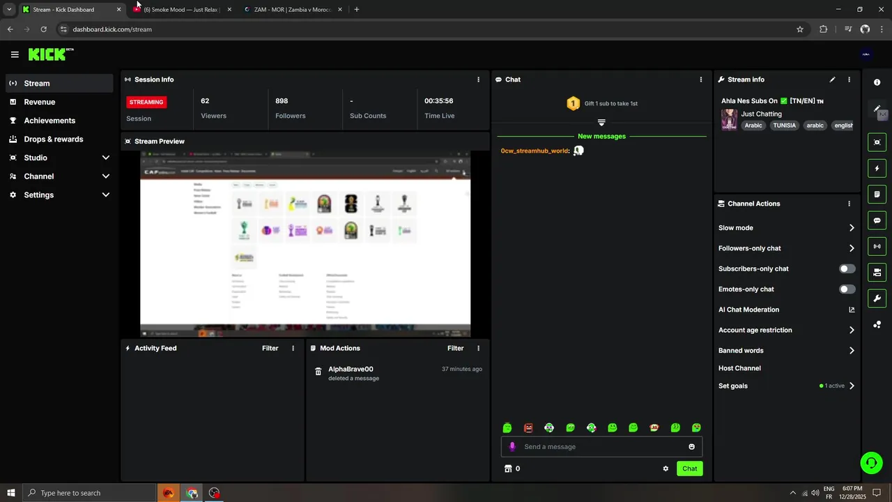Open Activity Feed three-dot menu
Screen dimensions: 892x502
click(293, 348)
